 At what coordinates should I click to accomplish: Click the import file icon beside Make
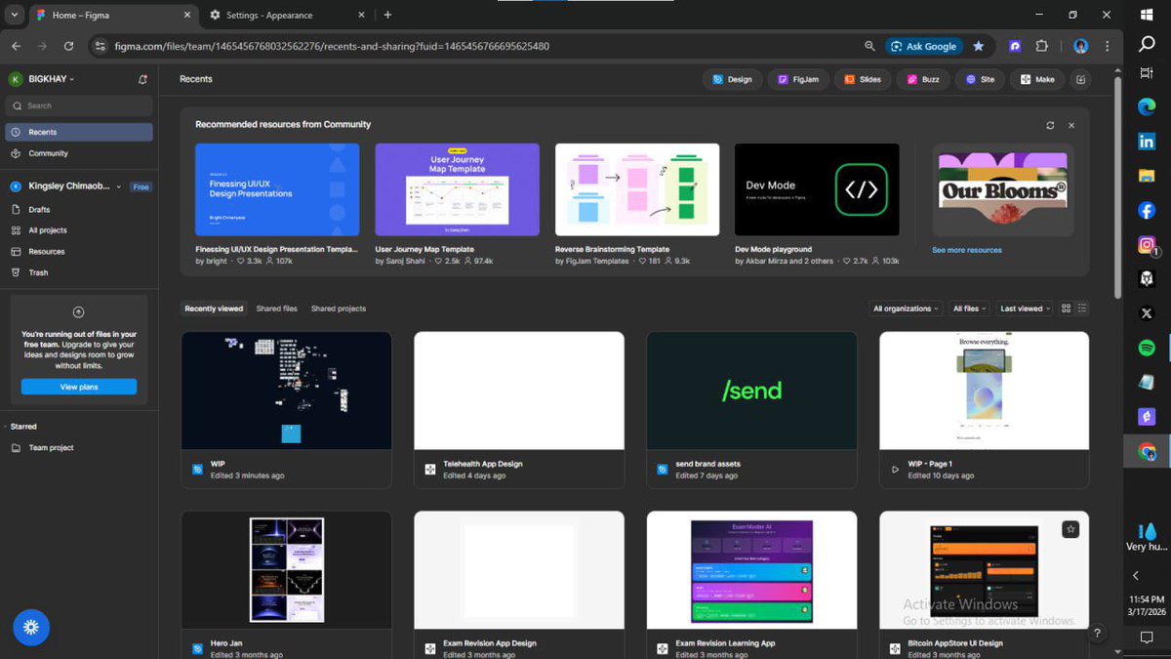point(1080,79)
